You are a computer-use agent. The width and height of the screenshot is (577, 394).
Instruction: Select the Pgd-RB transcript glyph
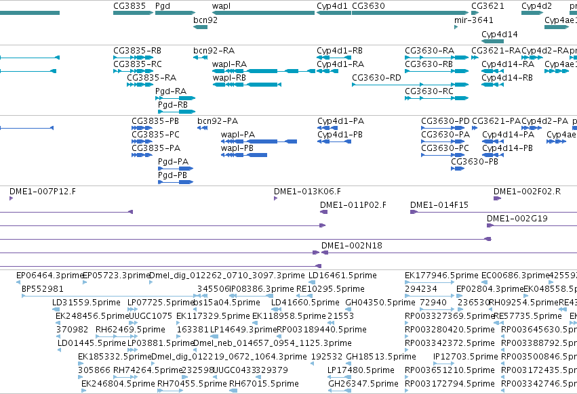pyautogui.click(x=177, y=112)
